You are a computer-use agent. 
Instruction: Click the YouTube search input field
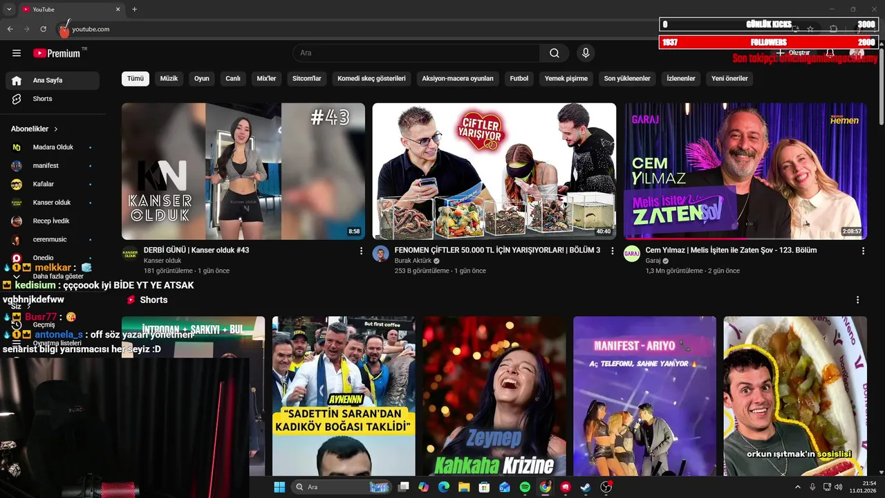[417, 53]
